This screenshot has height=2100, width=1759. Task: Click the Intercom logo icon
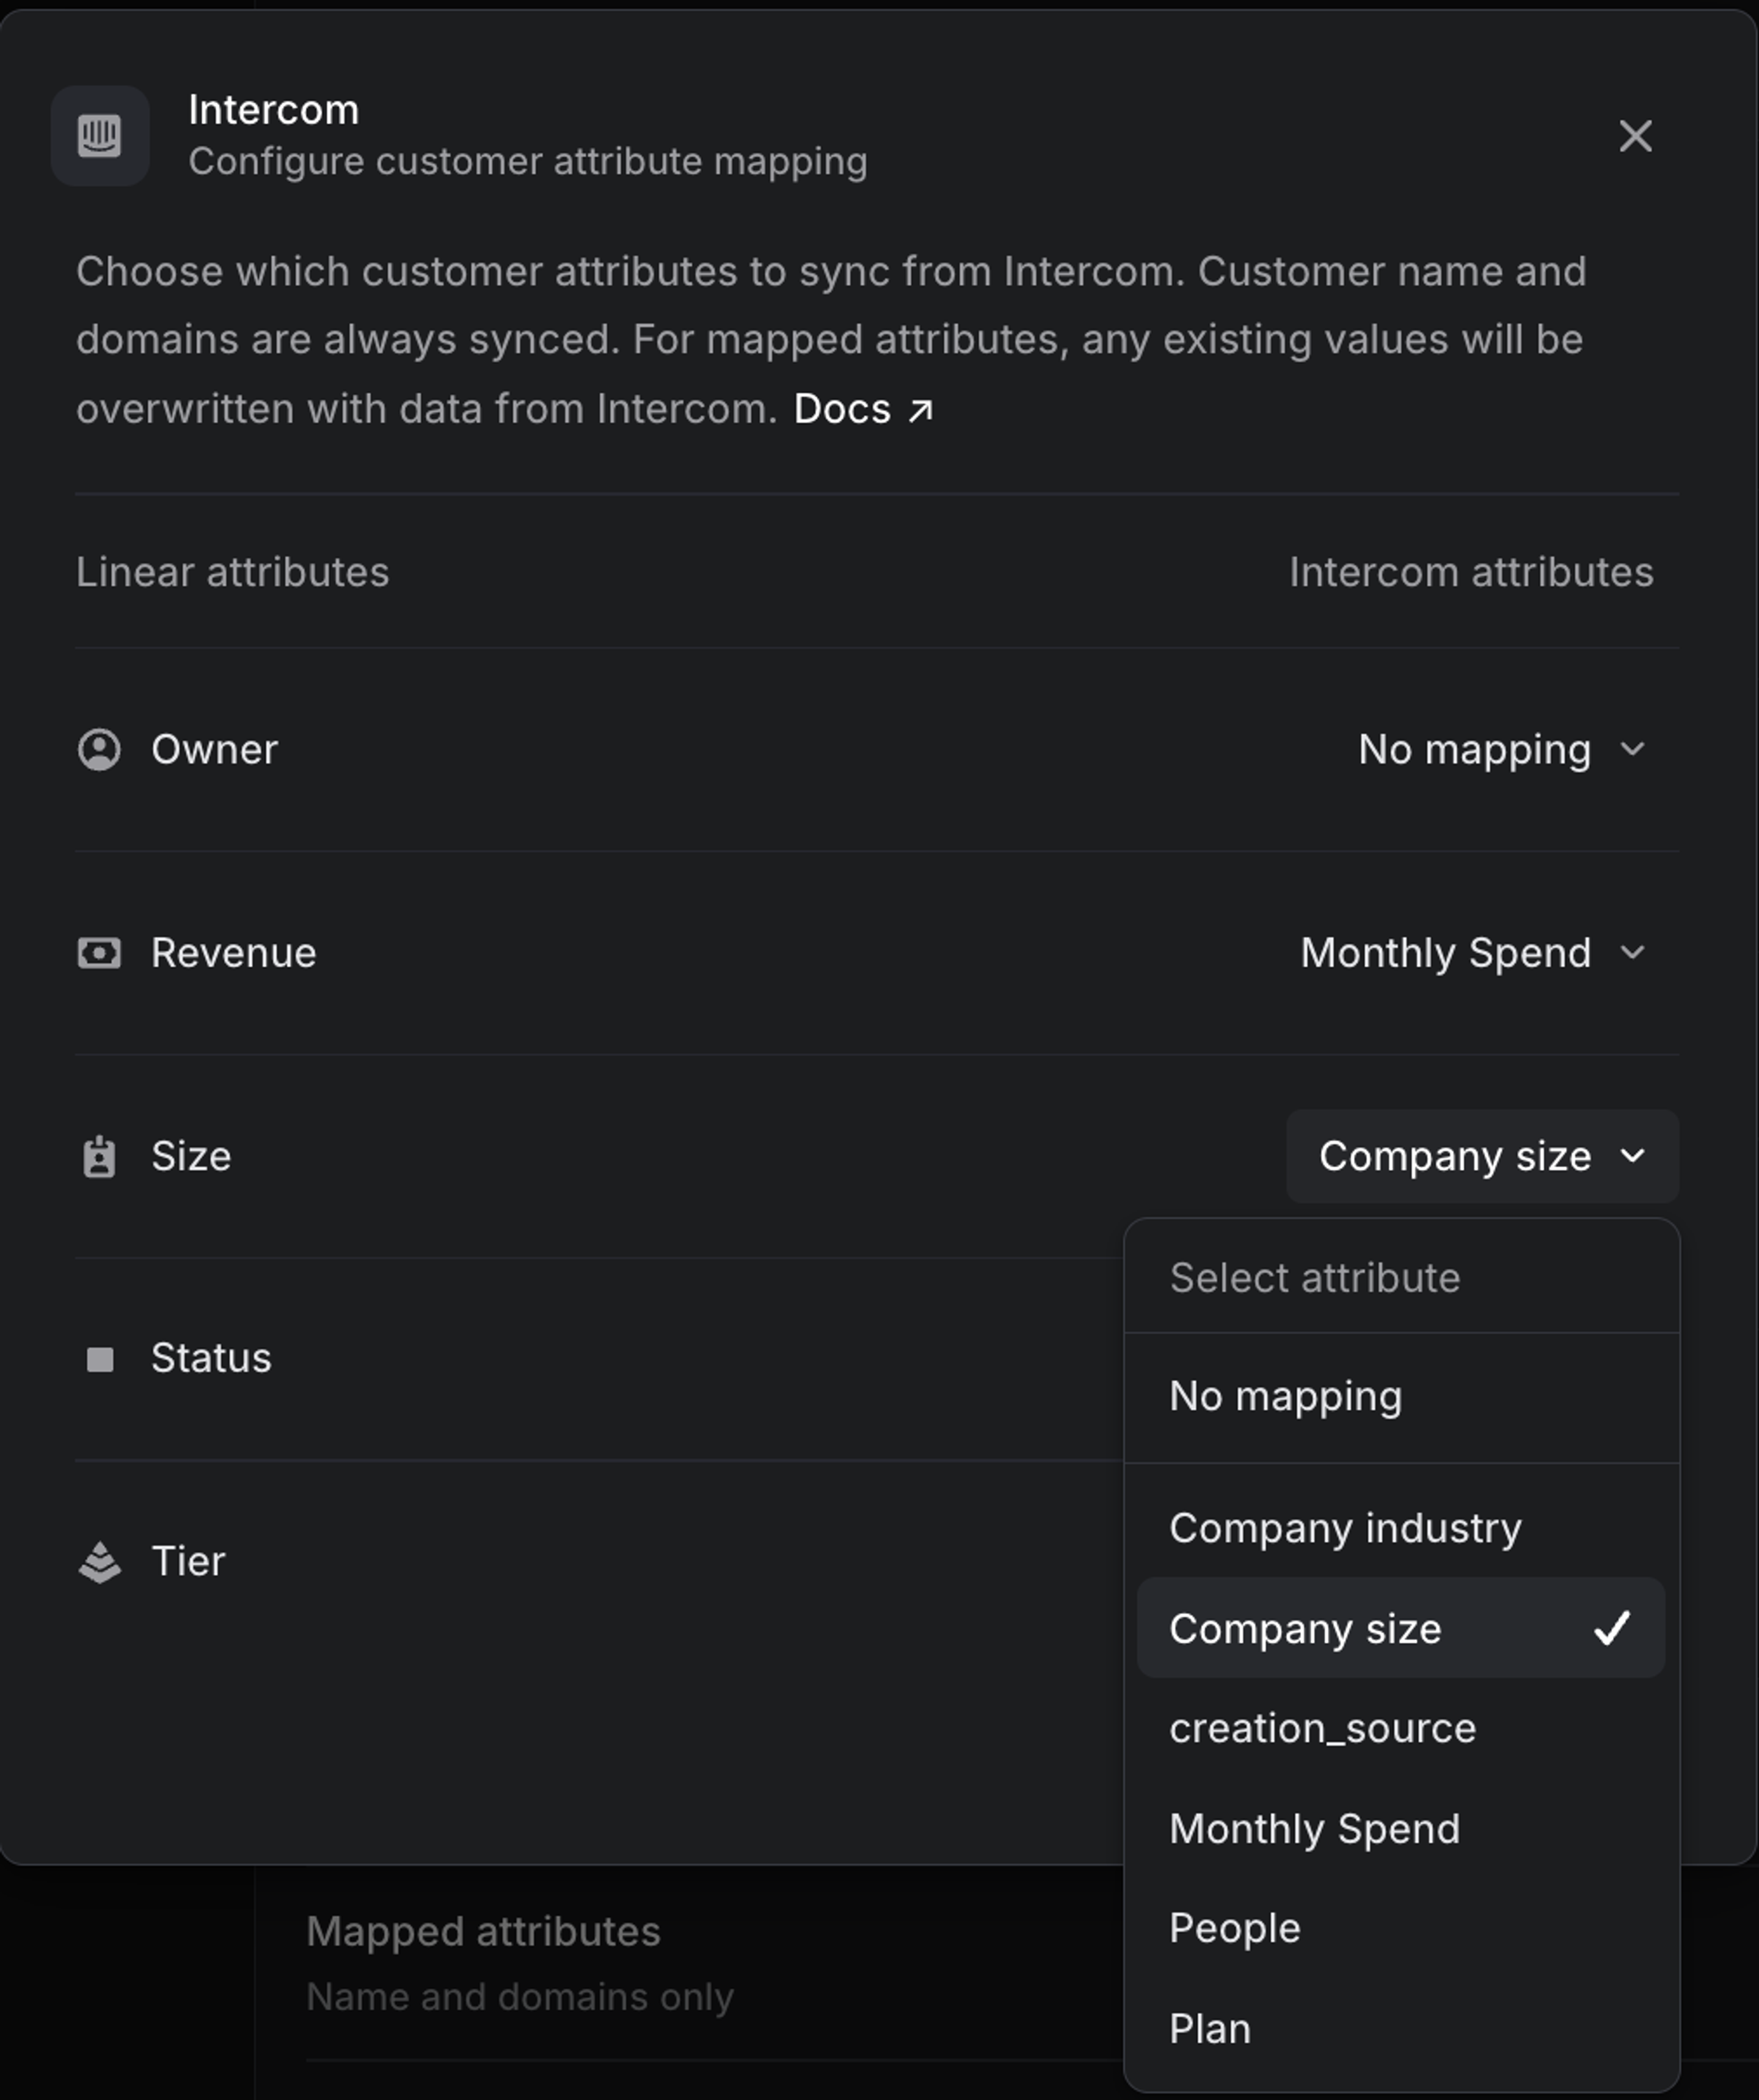click(x=100, y=136)
